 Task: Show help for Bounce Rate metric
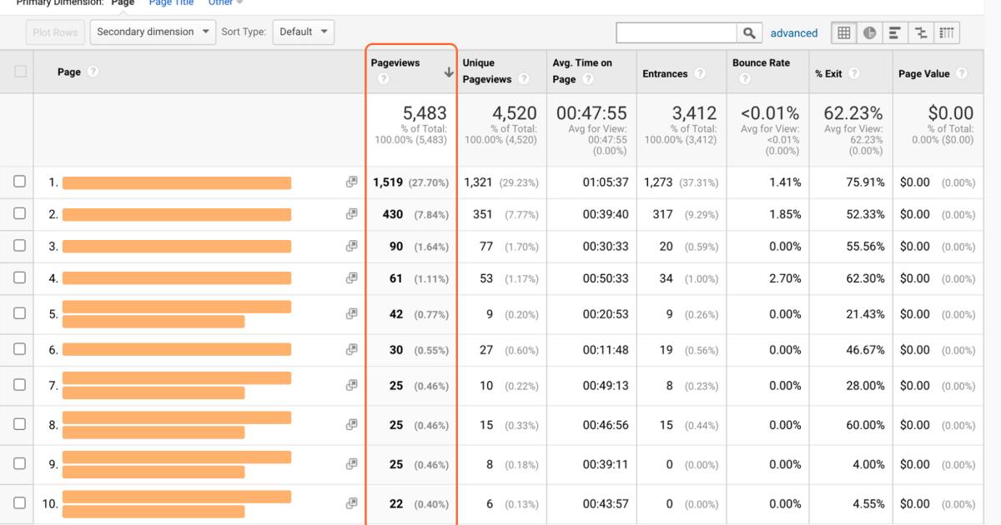tap(744, 80)
